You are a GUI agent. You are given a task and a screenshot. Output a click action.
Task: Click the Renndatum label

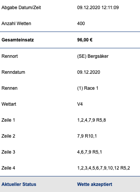13,72
